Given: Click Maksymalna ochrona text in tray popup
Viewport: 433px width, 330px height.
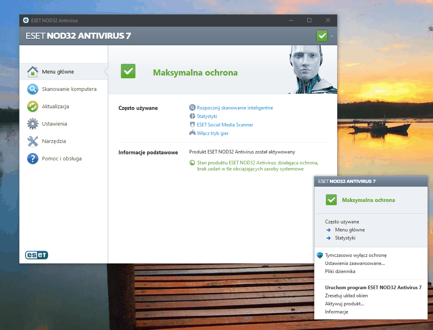Looking at the screenshot, I should click(368, 200).
